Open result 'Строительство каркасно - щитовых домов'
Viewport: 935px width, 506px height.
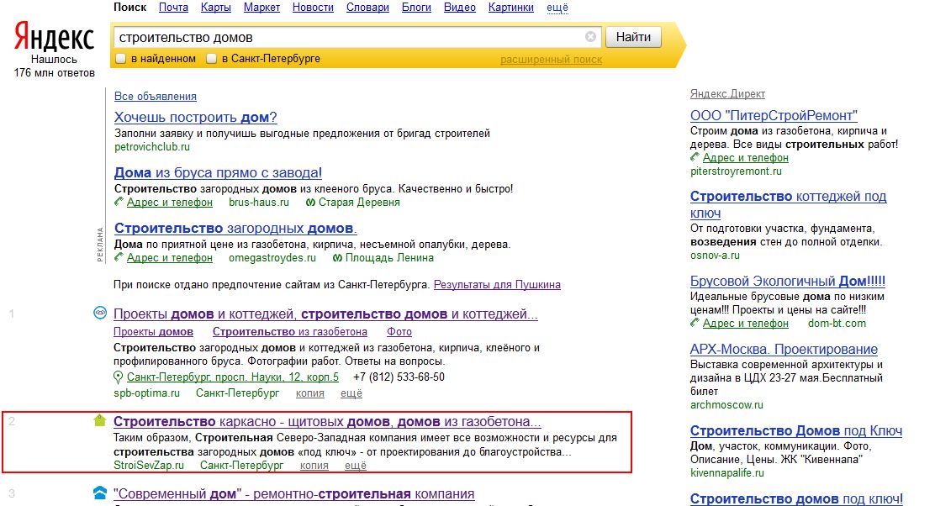327,421
